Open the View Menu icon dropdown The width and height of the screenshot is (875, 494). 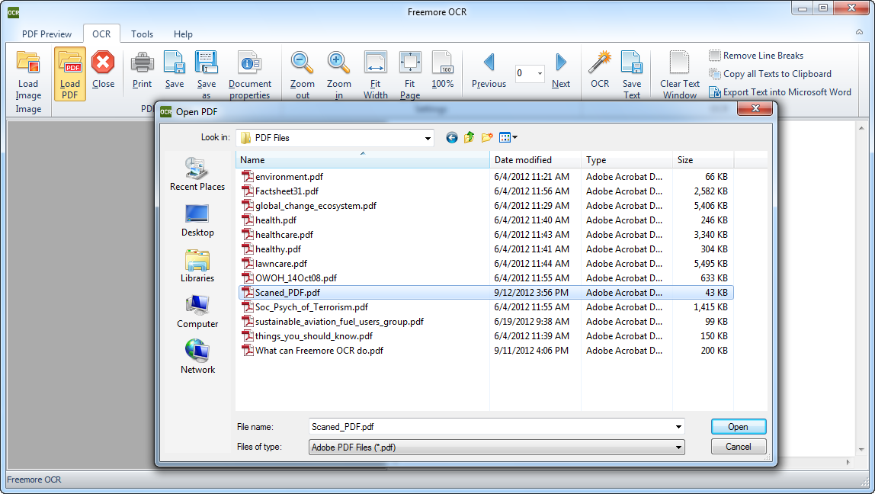tap(508, 137)
